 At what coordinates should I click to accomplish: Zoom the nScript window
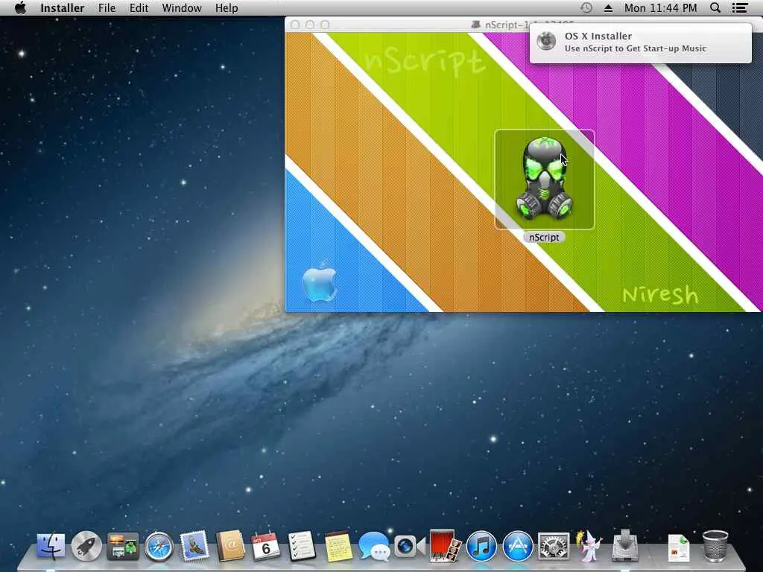(325, 25)
